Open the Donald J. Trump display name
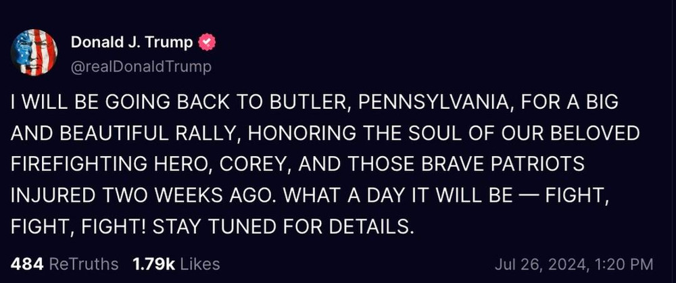The width and height of the screenshot is (676, 283). 132,42
